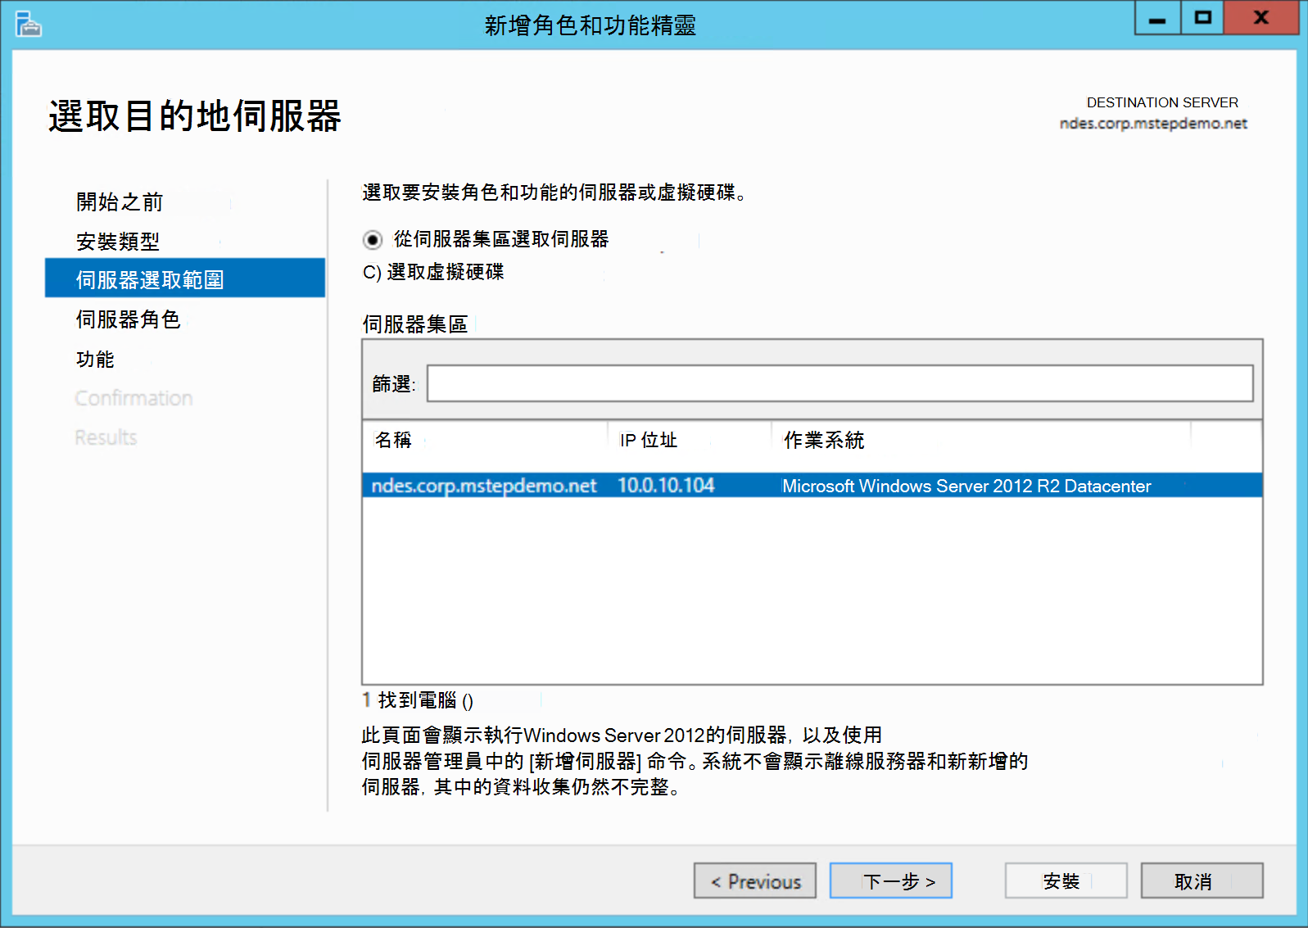
Task: Click the 10.0.10.104 IP address cell
Action: coord(666,486)
